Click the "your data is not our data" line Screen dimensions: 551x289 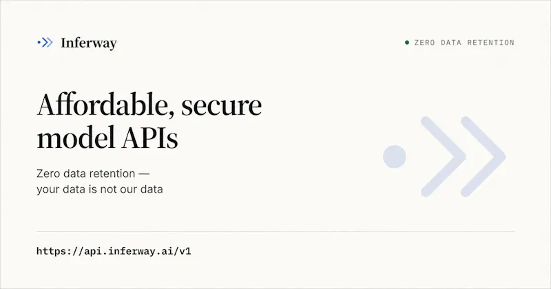tap(100, 189)
